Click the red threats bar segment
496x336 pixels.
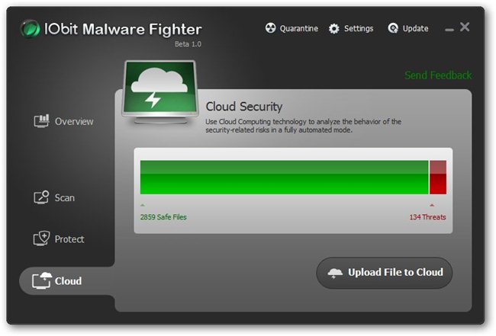pos(438,178)
